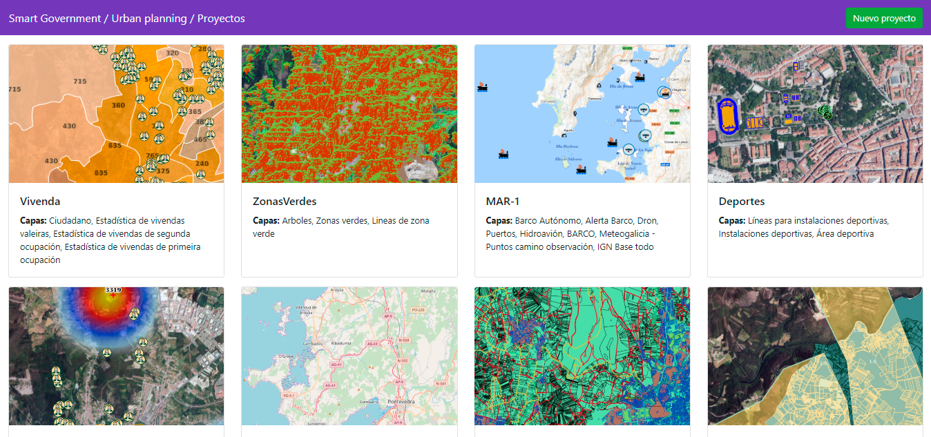Select the yellow and teal zoning thumbnail
This screenshot has width=931, height=437.
point(815,356)
